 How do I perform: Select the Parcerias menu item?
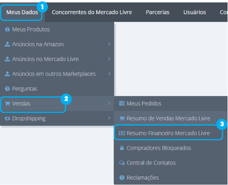[158, 12]
